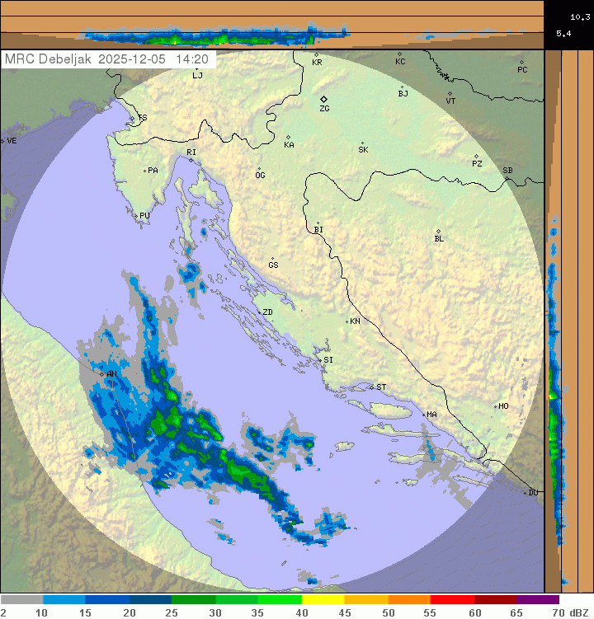Click the top horizontal cross-section echo strip
Image resolution: width=594 pixels, height=619 pixels.
[216, 36]
